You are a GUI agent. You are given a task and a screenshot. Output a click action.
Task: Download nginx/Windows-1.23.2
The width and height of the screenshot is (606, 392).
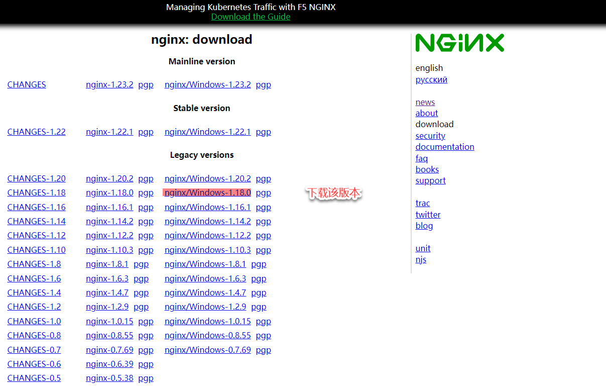(x=208, y=84)
